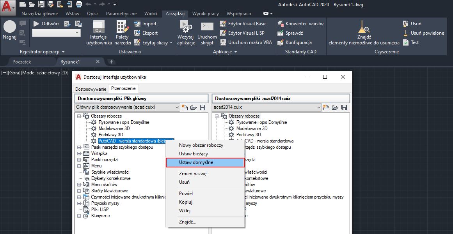This screenshot has width=453, height=234.
Task: Switch to Narzędzia główne ribbon tab
Action: 39,14
